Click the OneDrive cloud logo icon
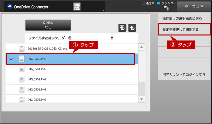This screenshot has height=124, width=212. tap(10, 6)
